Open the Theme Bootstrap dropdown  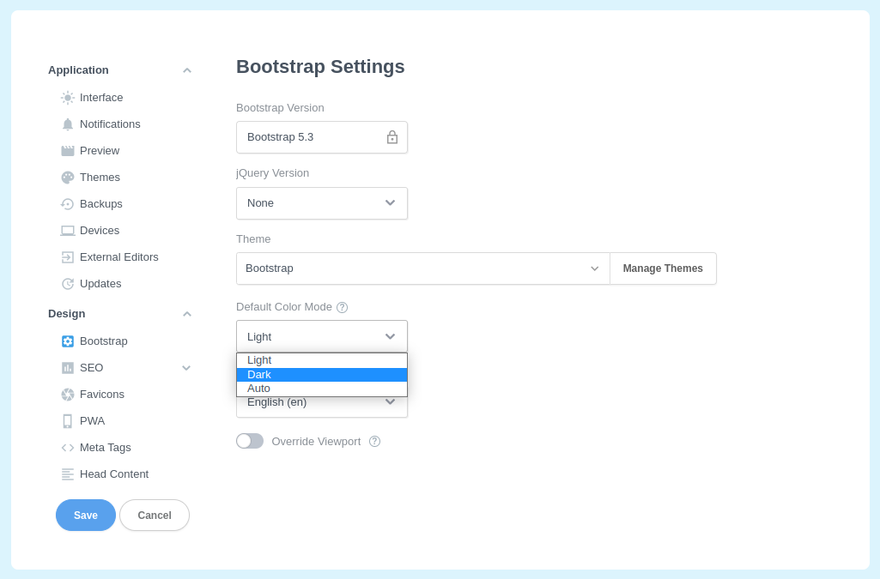click(x=422, y=268)
